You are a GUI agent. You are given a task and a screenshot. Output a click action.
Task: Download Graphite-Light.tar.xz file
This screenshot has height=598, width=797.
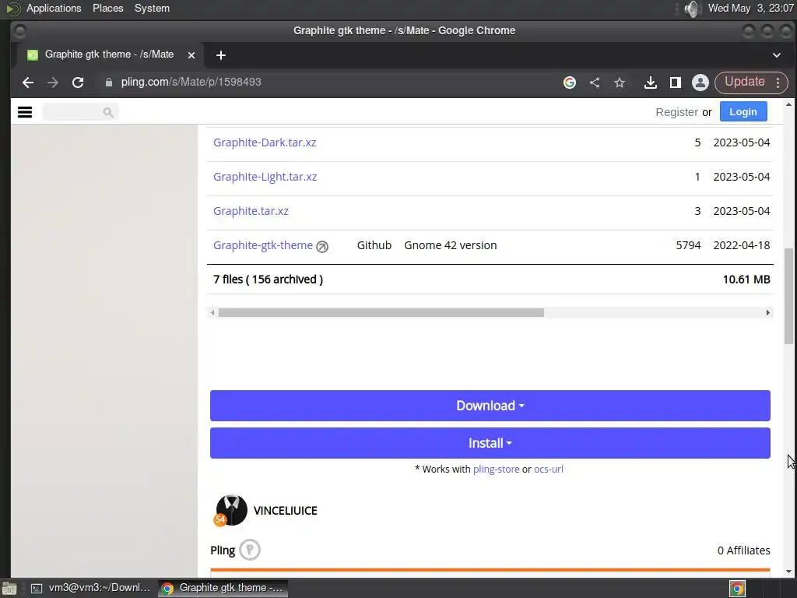pos(265,177)
